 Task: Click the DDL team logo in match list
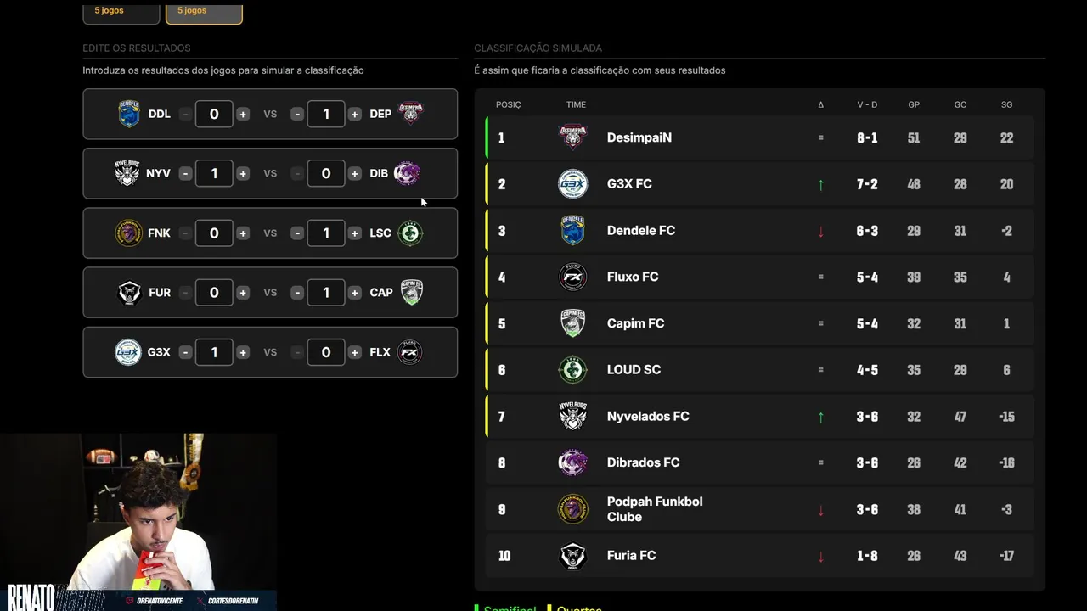[x=128, y=114]
